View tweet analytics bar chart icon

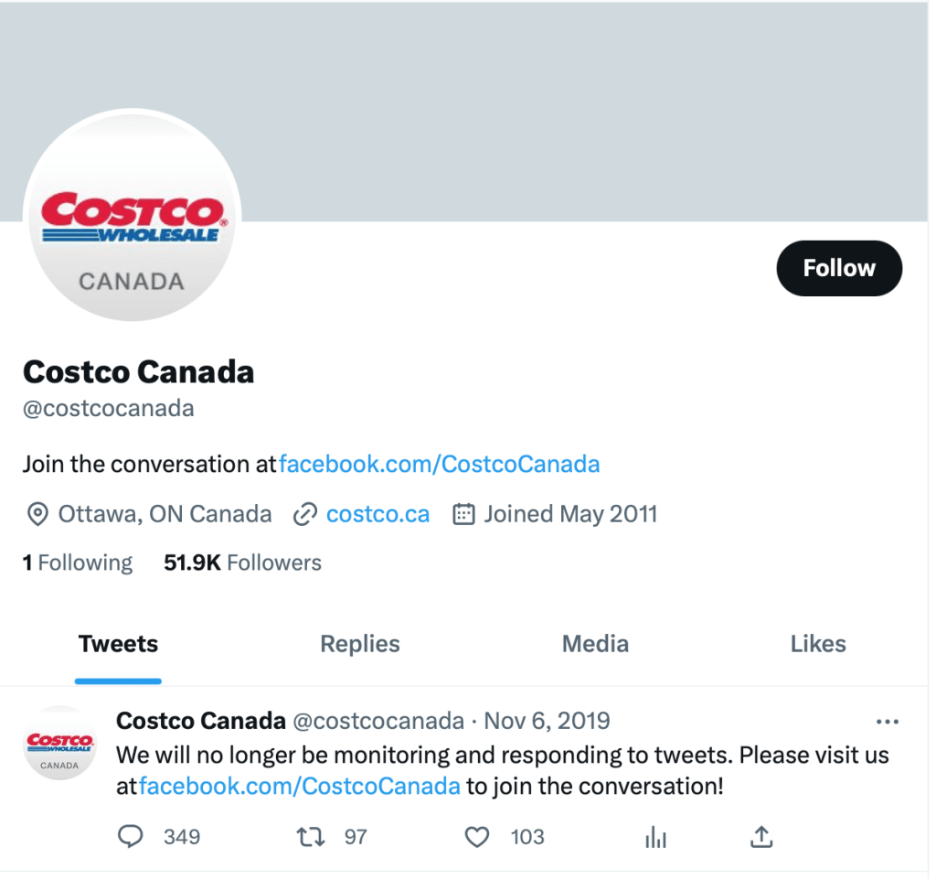tap(655, 837)
